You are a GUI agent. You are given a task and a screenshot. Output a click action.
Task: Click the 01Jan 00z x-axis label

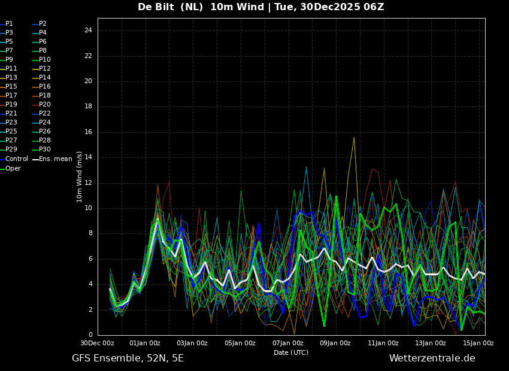(145, 343)
